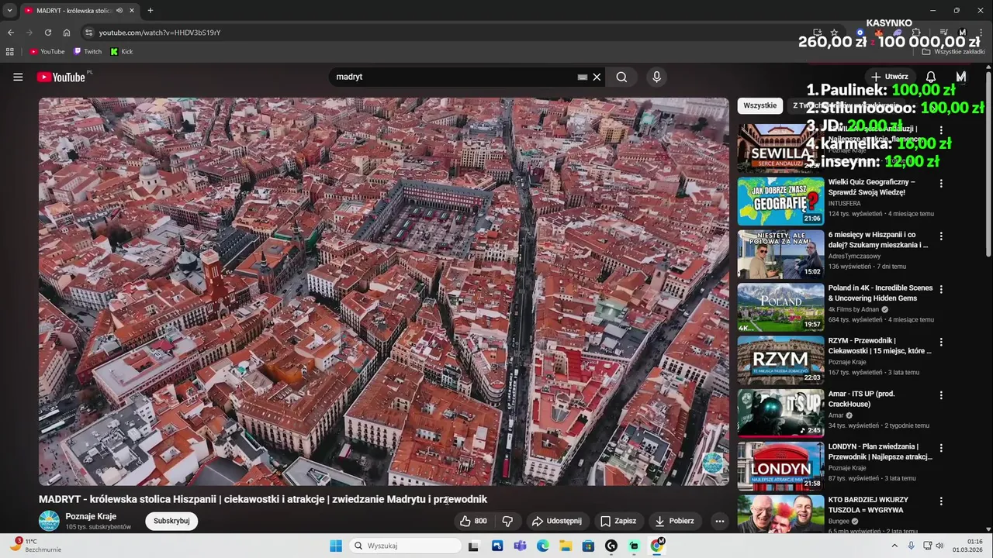Screen dimensions: 993x558
Task: Close the MADRYT browser tab
Action: 132,10
